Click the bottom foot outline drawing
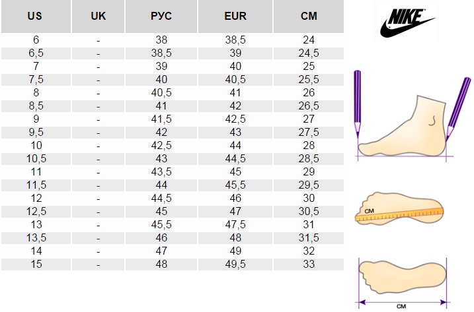The width and height of the screenshot is (474, 312). [402, 277]
